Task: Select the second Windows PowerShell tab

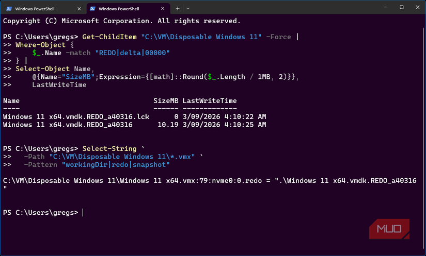Action: point(128,9)
